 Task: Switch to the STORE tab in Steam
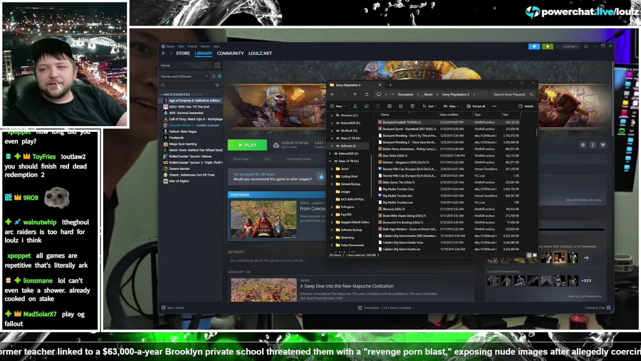tap(183, 53)
